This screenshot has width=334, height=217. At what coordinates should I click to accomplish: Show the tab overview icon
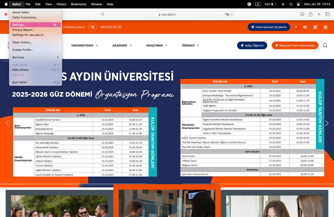pos(327,14)
